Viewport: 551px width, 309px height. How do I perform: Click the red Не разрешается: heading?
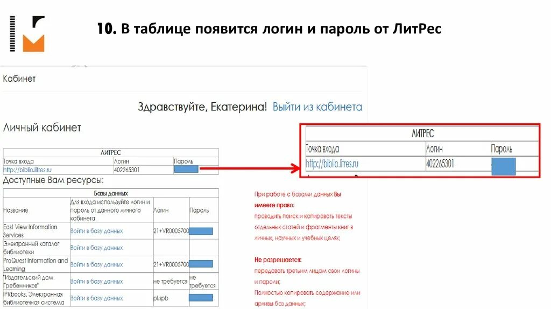click(x=278, y=260)
